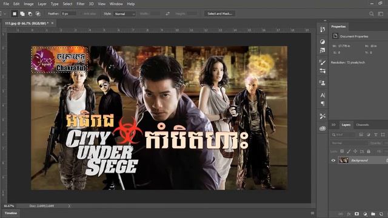Filter layers by adjustment layer icon
388x218 pixels.
pos(369,134)
